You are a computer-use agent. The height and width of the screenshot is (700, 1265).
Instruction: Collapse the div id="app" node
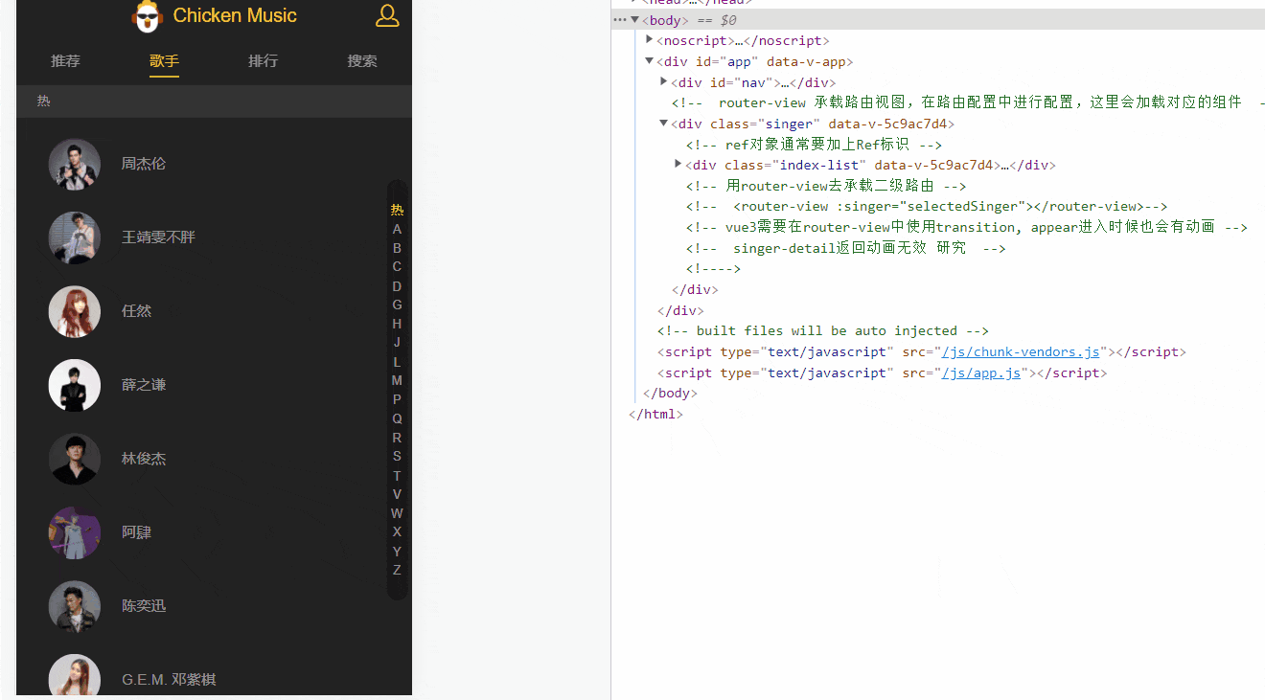coord(650,60)
